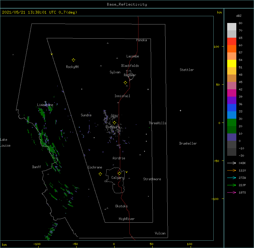
Task: Click the white 04DK arrow icon
Action: click(232, 163)
